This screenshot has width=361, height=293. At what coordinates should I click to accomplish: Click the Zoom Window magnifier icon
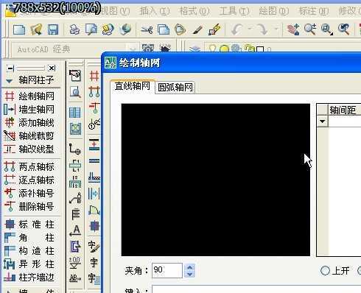[x=327, y=29]
